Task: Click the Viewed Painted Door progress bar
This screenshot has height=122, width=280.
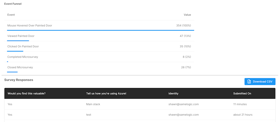Action: [18, 41]
